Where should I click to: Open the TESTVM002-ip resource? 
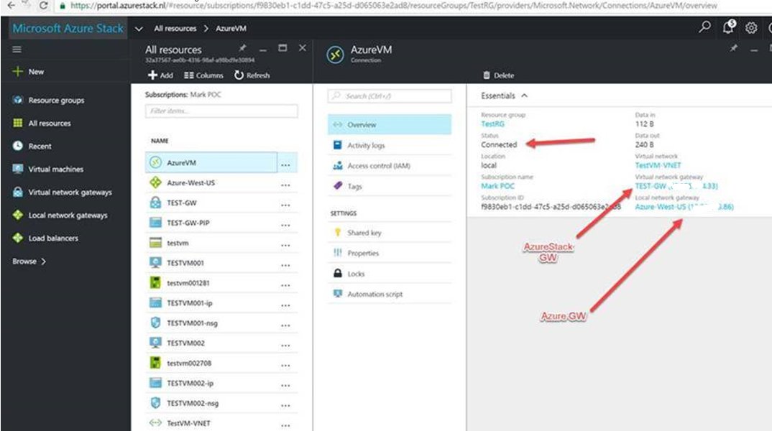(190, 384)
